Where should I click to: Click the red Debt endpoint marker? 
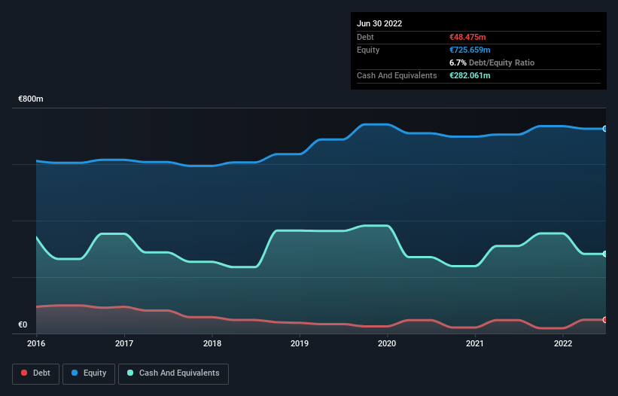pyautogui.click(x=605, y=320)
